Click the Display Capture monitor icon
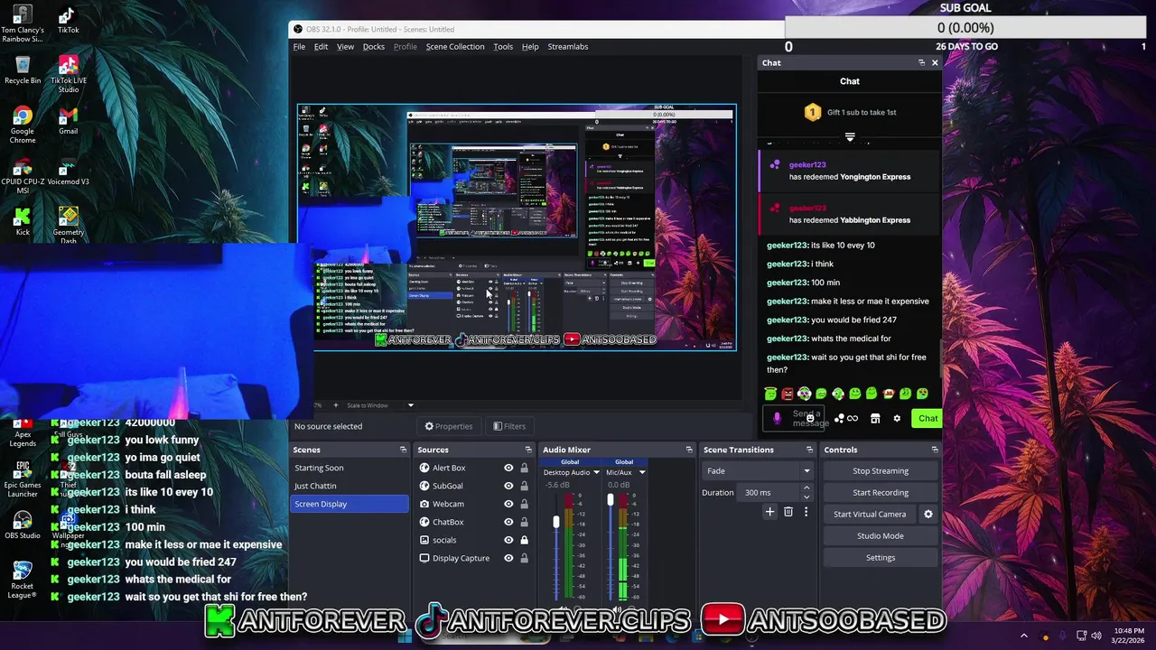 (x=424, y=558)
